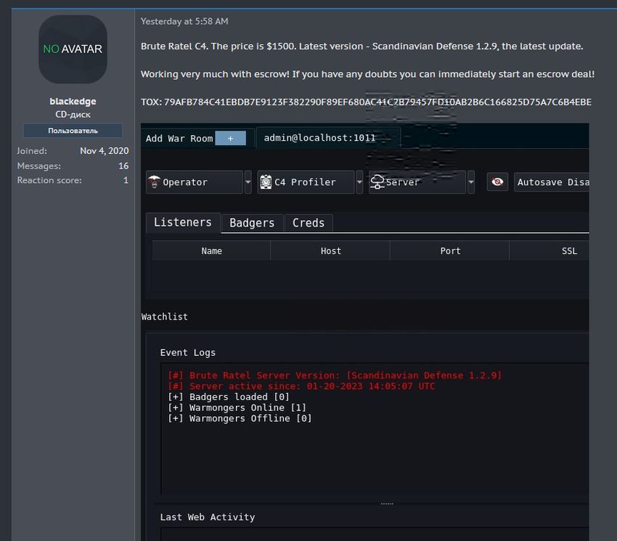The width and height of the screenshot is (617, 541).
Task: Expand the dropdown arrow next to Operator
Action: pos(248,182)
